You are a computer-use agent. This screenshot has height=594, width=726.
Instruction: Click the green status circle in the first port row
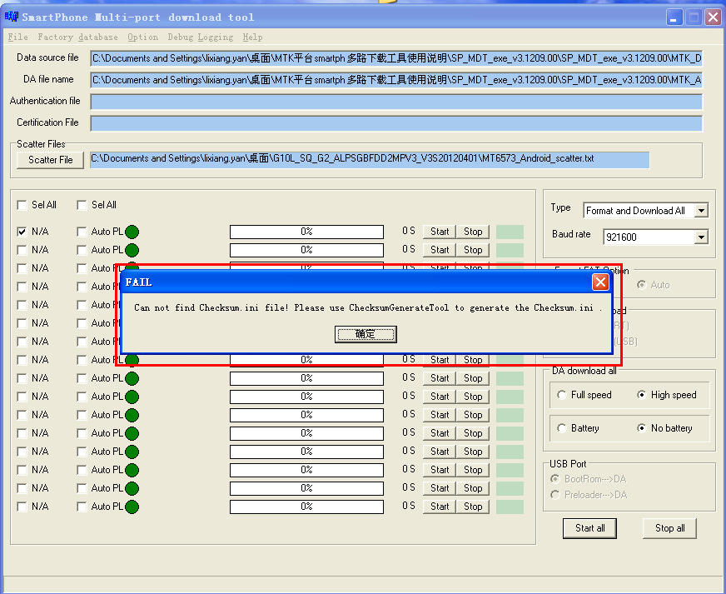[132, 232]
